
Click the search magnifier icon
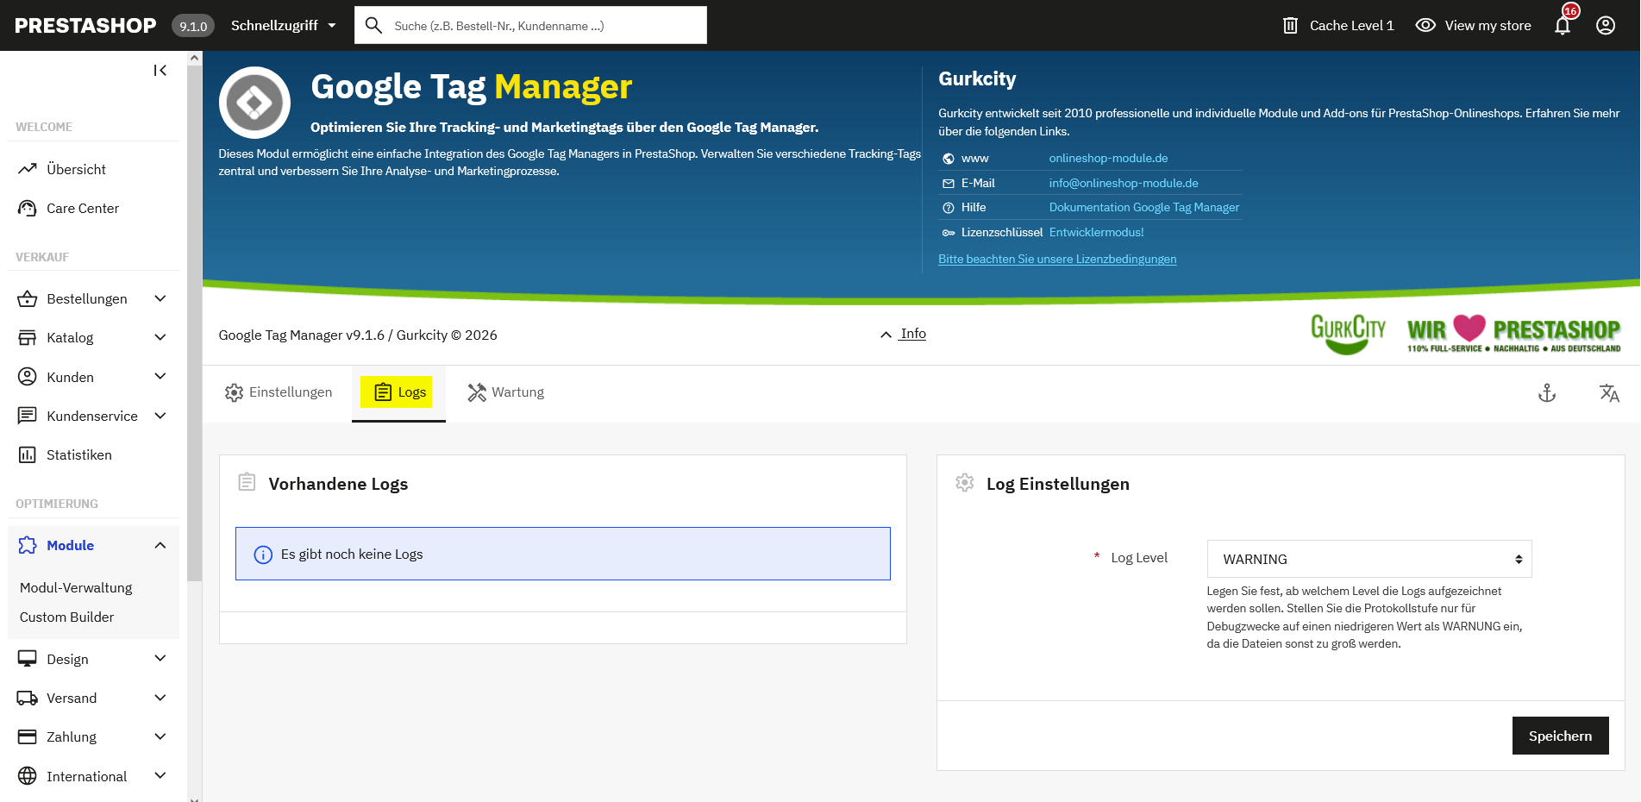coord(373,26)
